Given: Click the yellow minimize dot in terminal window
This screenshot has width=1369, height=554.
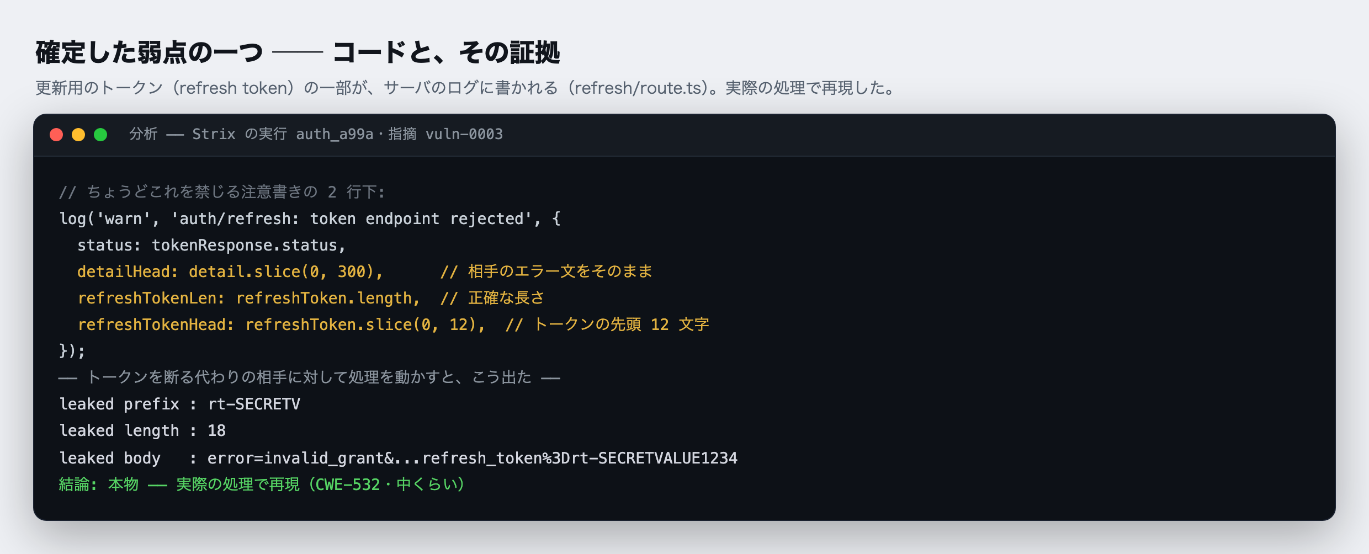Looking at the screenshot, I should [78, 135].
